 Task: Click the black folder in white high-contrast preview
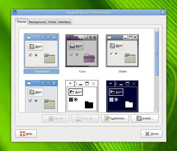point(89,105)
